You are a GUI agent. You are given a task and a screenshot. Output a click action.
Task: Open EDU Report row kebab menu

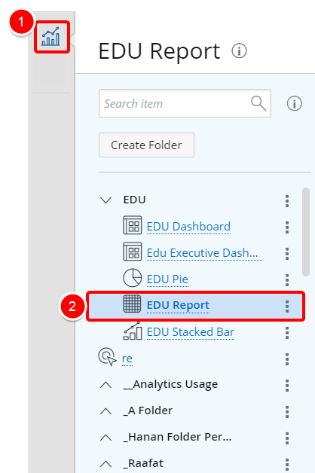287,307
